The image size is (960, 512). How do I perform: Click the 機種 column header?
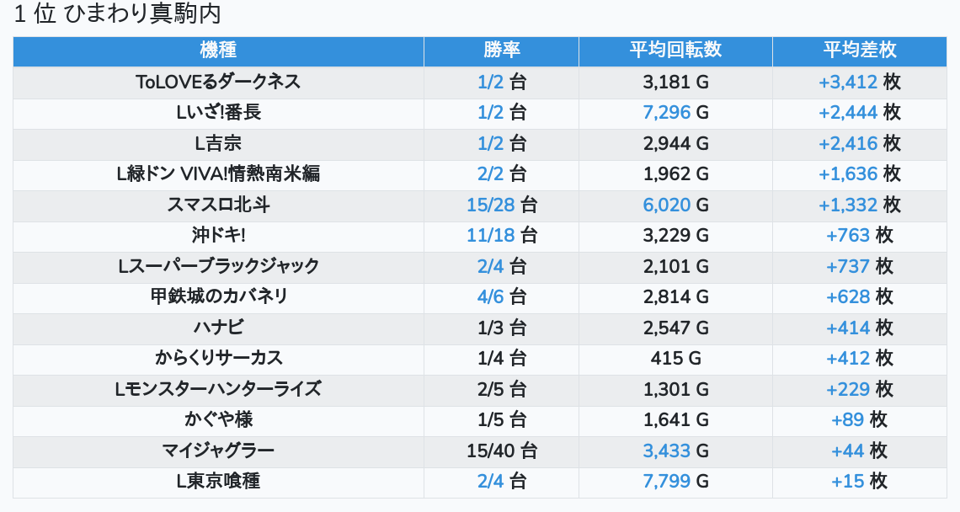point(218,51)
